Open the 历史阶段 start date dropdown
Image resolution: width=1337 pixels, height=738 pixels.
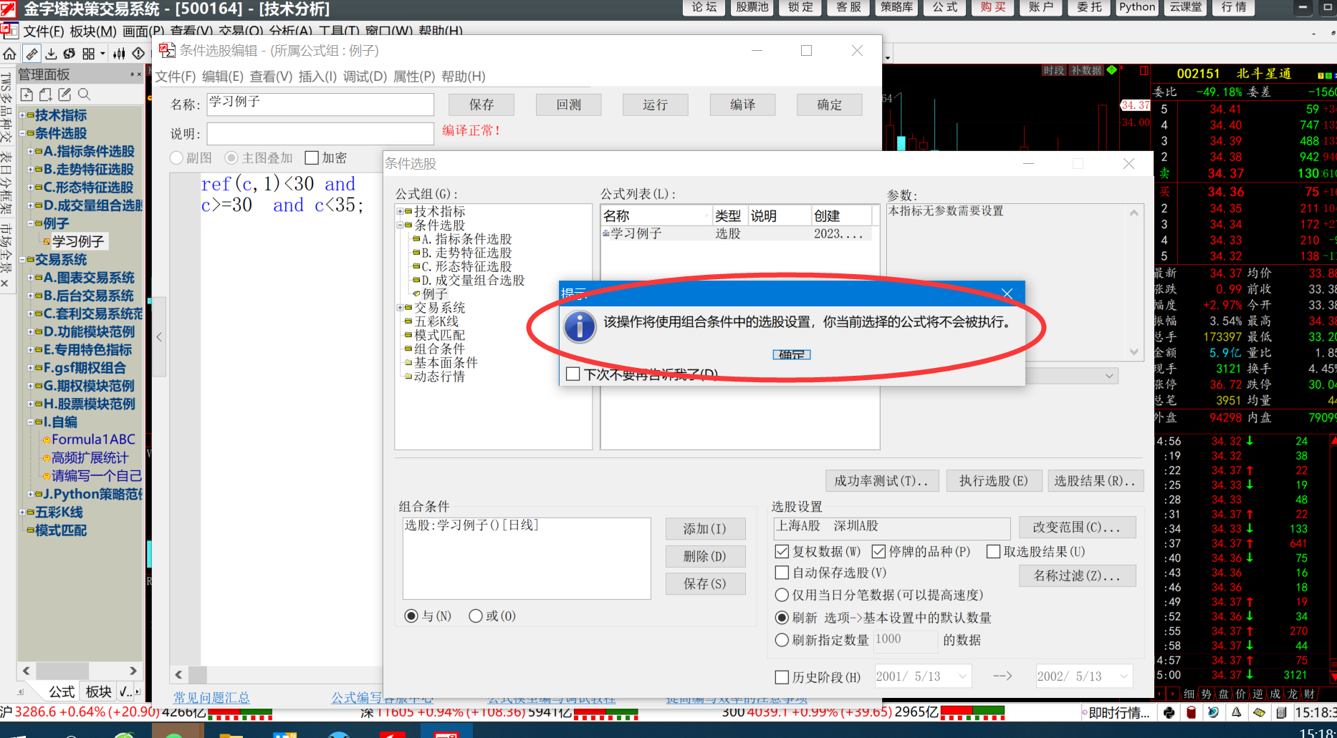pos(962,676)
